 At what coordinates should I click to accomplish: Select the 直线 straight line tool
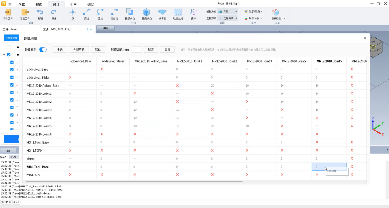tap(87, 13)
